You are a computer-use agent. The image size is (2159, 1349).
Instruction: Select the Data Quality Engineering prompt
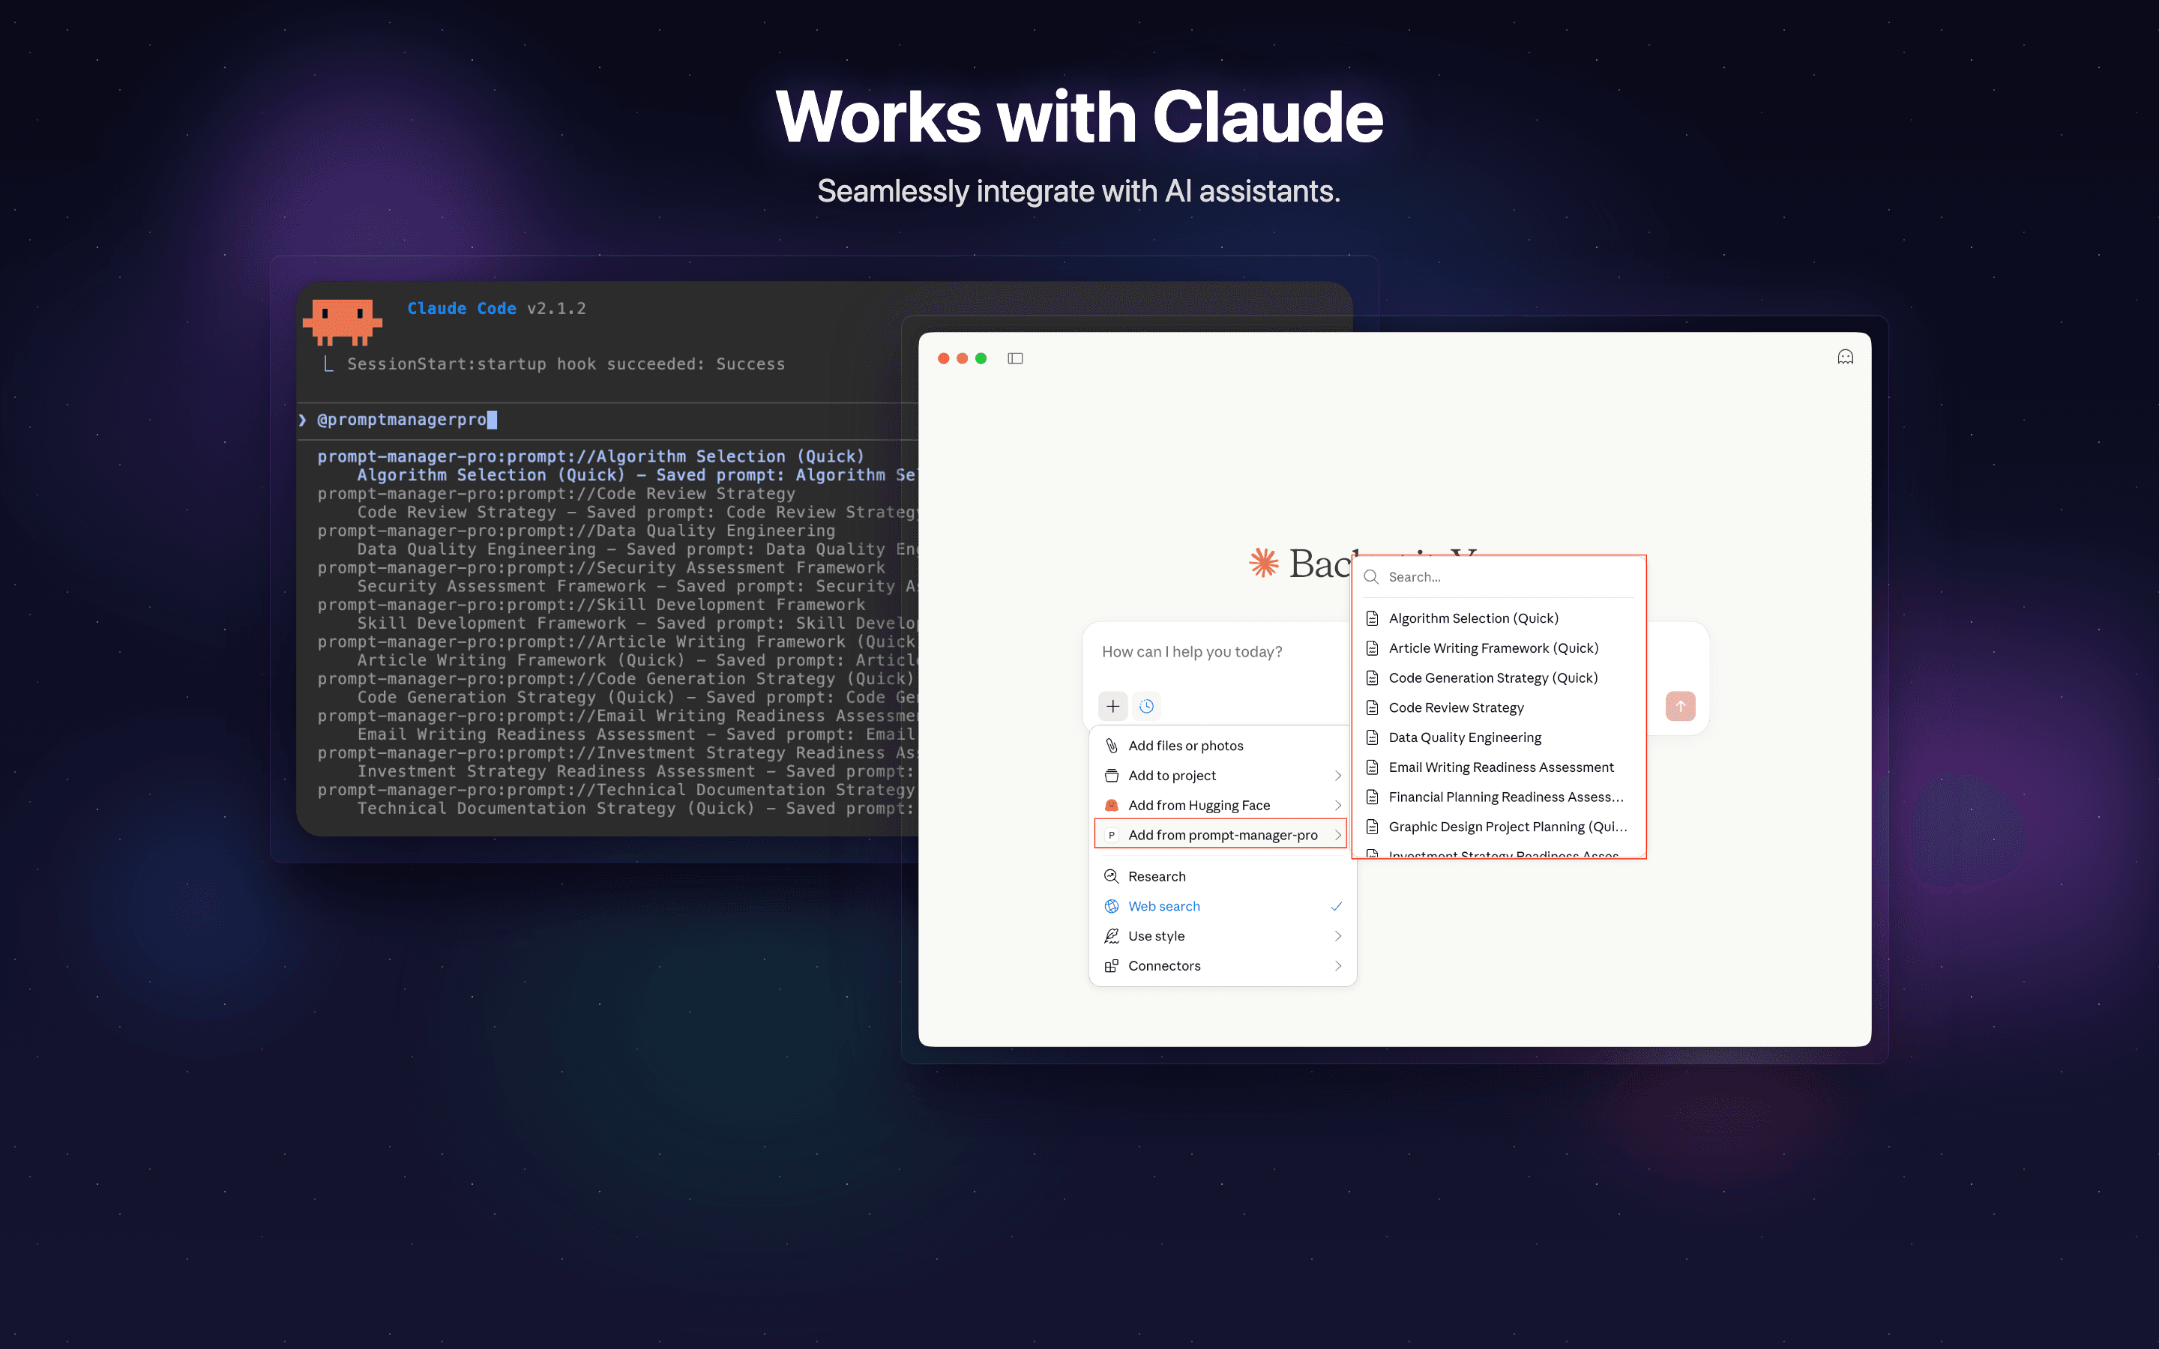(x=1465, y=737)
